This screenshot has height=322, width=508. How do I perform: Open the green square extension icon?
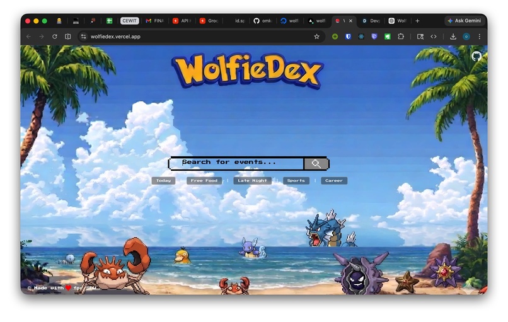tap(388, 37)
